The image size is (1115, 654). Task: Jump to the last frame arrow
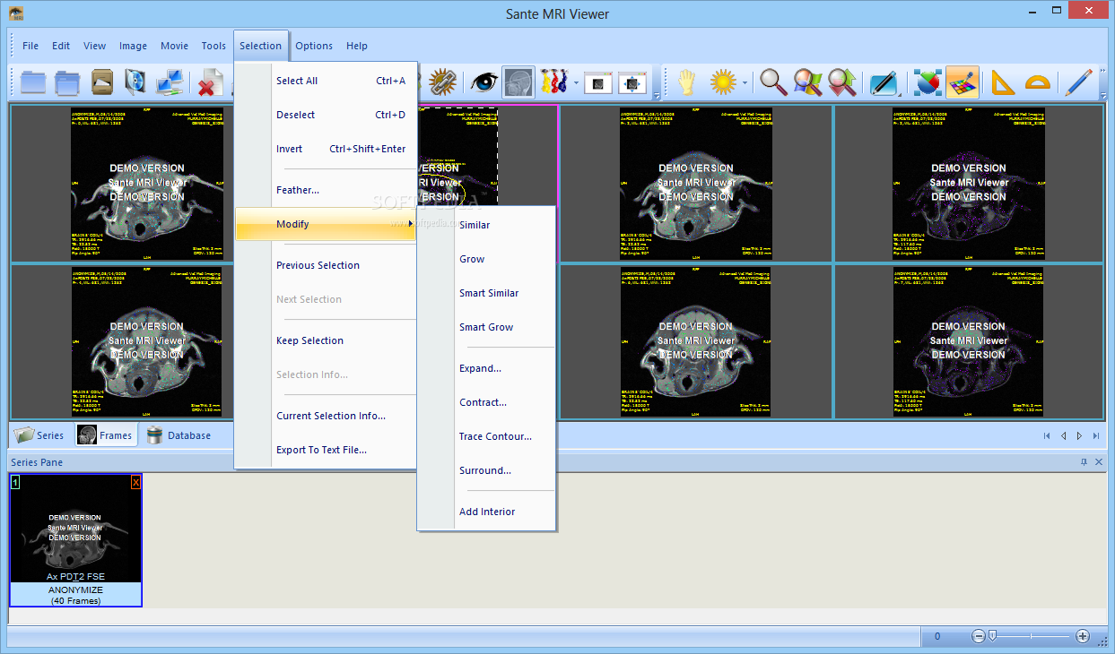click(x=1095, y=436)
